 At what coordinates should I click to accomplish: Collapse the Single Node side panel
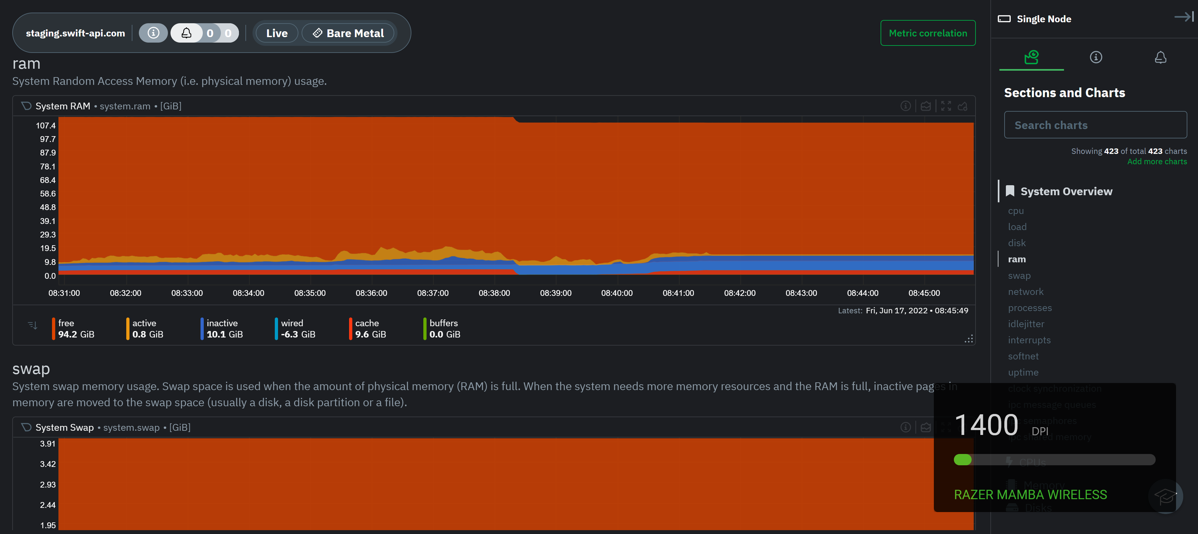1183,17
